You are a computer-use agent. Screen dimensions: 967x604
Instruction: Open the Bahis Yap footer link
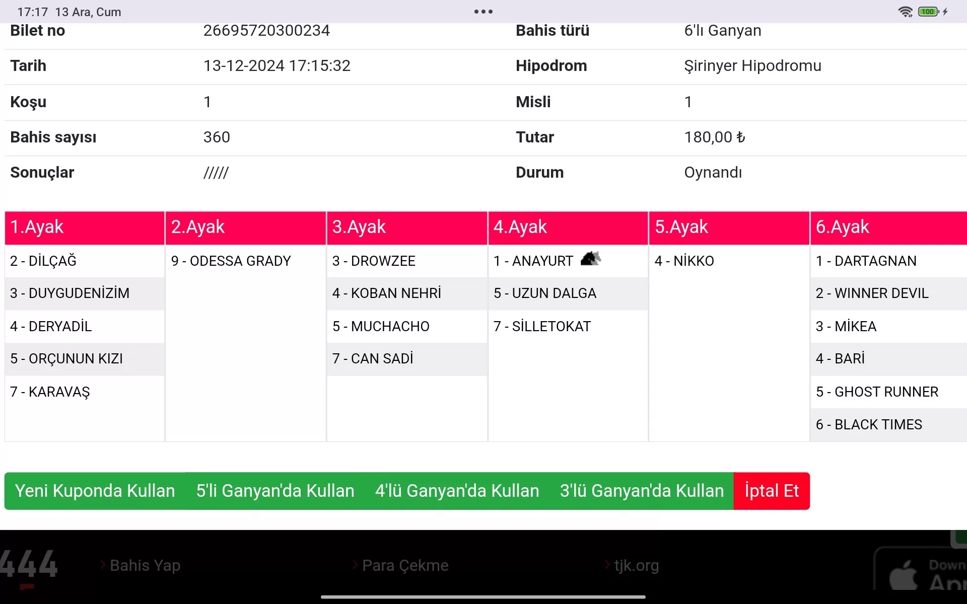[145, 565]
